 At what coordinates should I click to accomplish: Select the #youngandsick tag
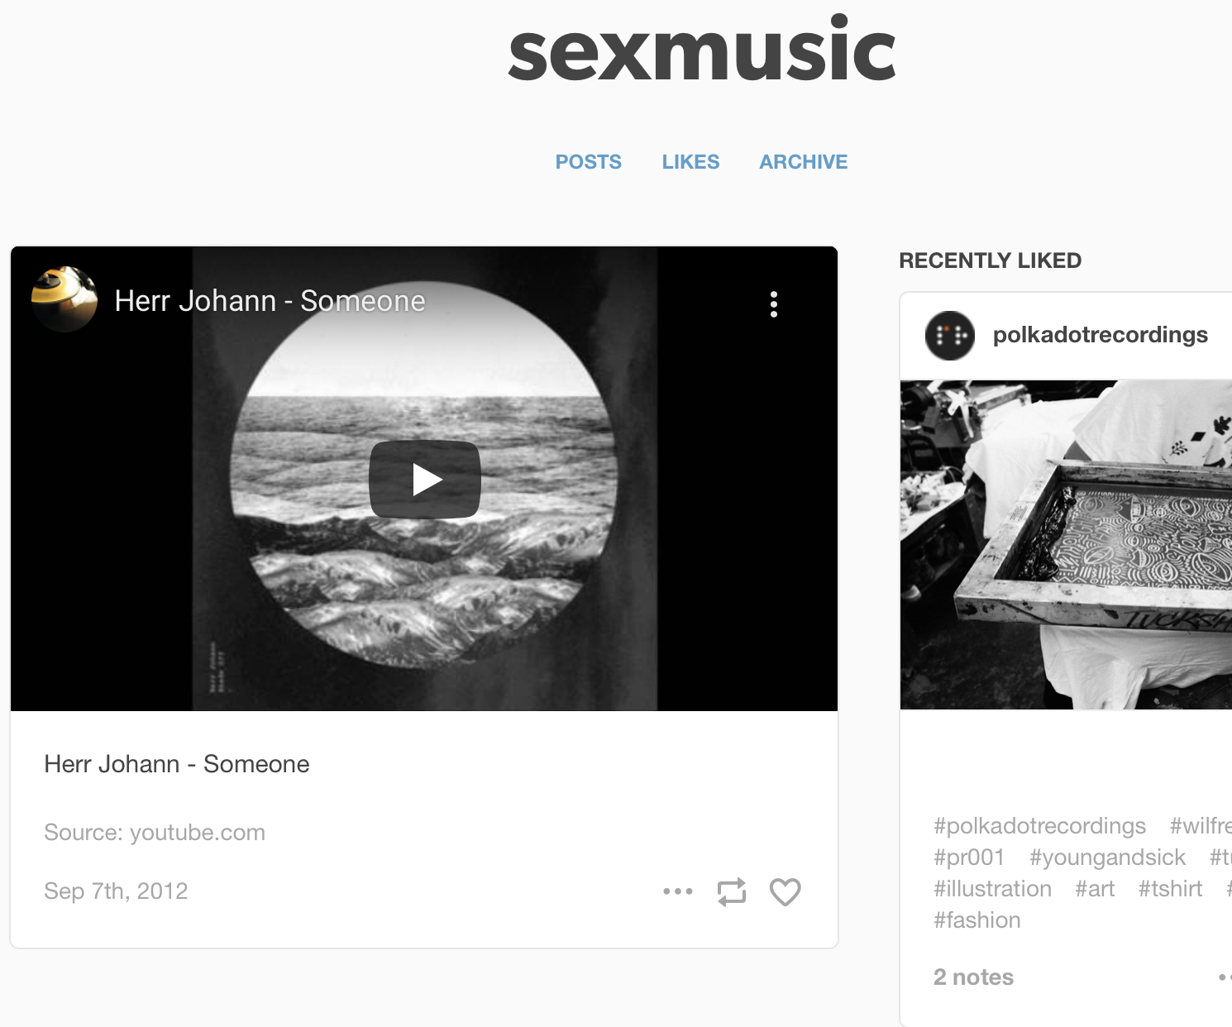[1107, 857]
